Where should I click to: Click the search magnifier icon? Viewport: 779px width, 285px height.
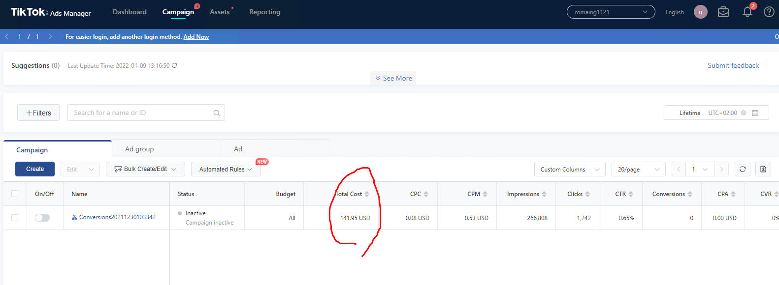[217, 113]
